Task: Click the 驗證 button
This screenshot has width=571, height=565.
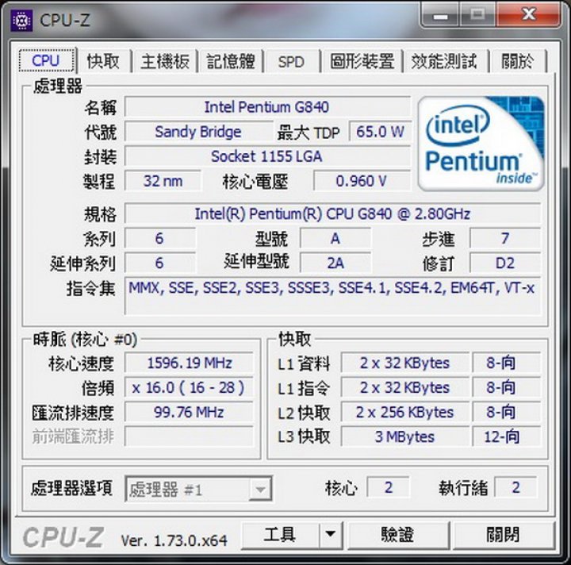Action: [x=398, y=534]
